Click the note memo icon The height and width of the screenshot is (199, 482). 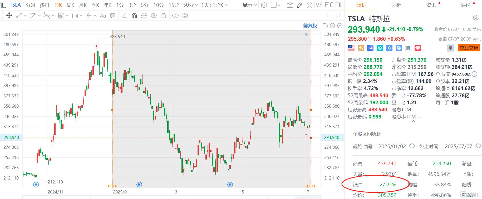click(x=408, y=48)
